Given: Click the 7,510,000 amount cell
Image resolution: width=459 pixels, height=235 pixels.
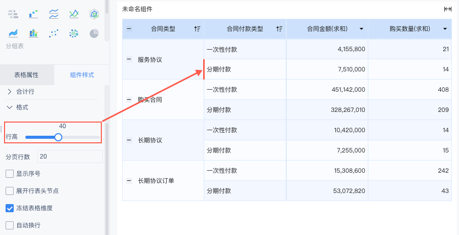Looking at the screenshot, I should pyautogui.click(x=327, y=69).
